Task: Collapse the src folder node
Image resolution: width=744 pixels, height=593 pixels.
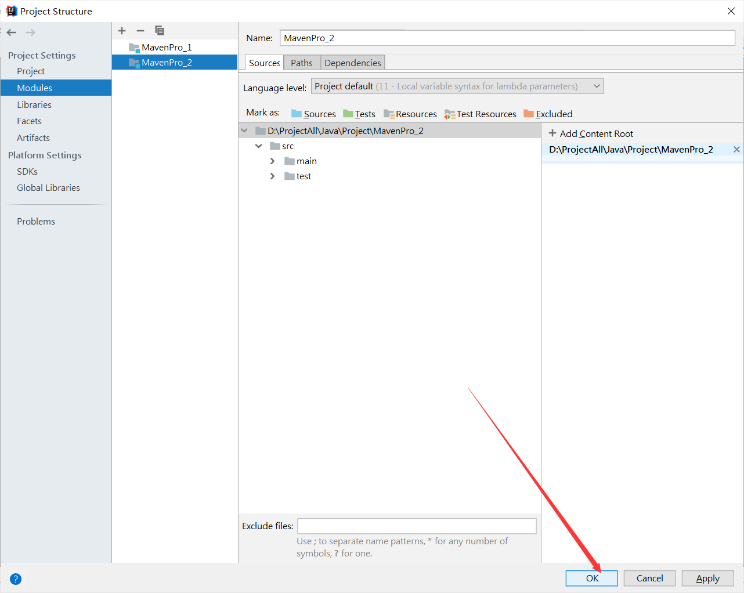Action: click(259, 146)
